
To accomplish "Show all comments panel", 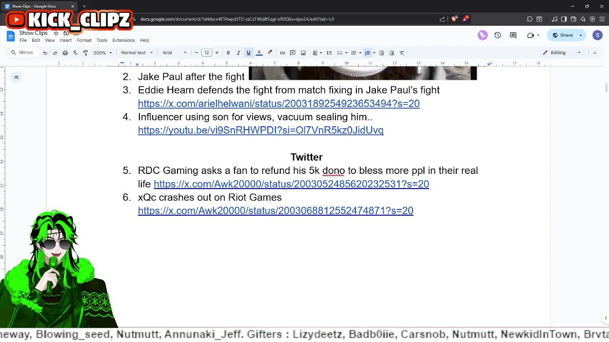I will click(x=513, y=35).
